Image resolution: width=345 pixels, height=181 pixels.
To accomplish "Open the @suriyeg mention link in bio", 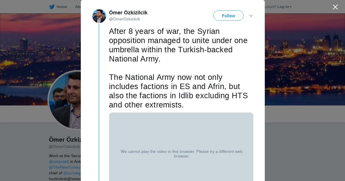I will pyautogui.click(x=72, y=173).
